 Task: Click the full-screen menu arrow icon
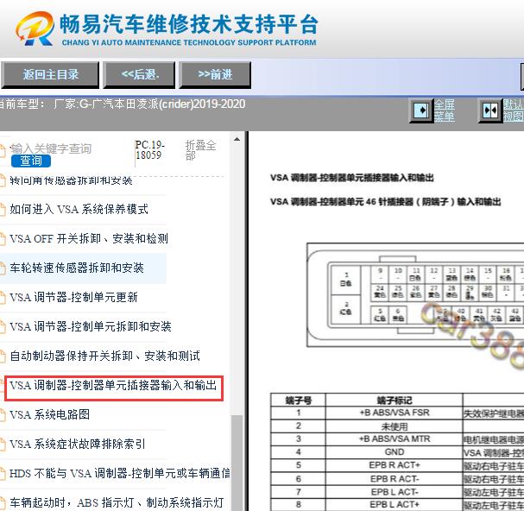tap(421, 110)
